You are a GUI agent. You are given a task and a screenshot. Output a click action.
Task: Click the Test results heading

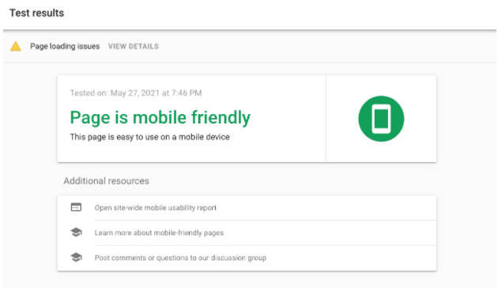click(37, 13)
